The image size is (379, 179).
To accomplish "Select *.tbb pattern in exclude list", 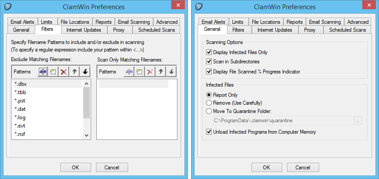I will (48, 92).
